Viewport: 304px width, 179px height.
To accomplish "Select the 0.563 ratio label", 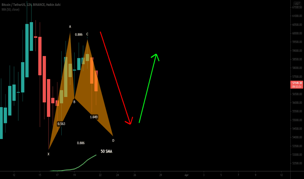I will click(x=61, y=124).
